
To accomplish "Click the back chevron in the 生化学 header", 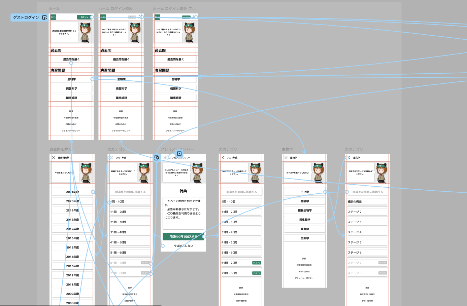I will 349,157.
